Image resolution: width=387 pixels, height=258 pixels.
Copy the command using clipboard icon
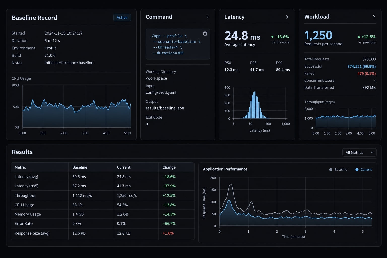click(205, 34)
